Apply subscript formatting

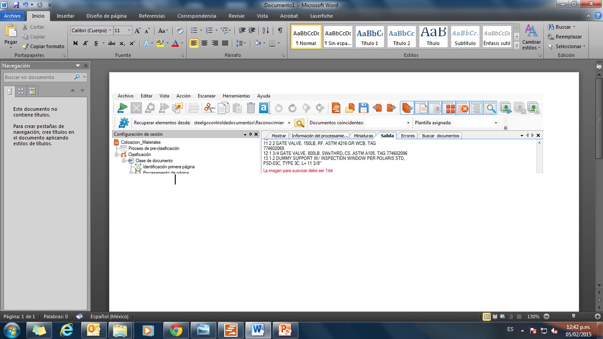coord(123,43)
